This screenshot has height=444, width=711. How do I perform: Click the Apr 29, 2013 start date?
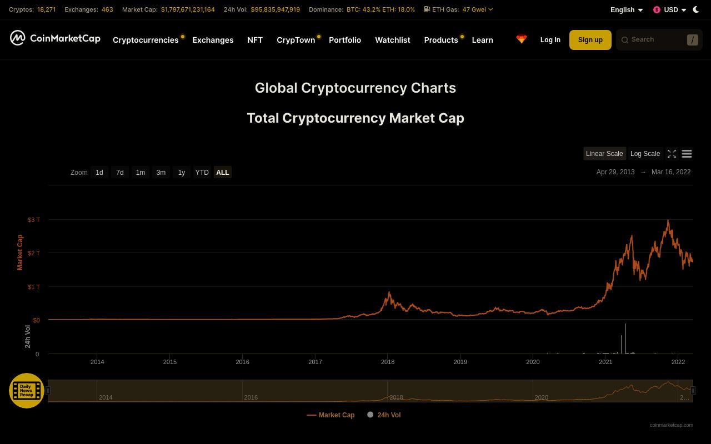click(x=615, y=172)
